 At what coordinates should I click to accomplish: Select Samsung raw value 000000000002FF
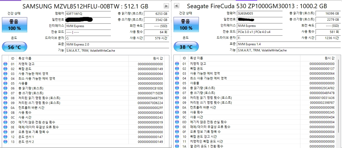pyautogui.click(x=150, y=108)
